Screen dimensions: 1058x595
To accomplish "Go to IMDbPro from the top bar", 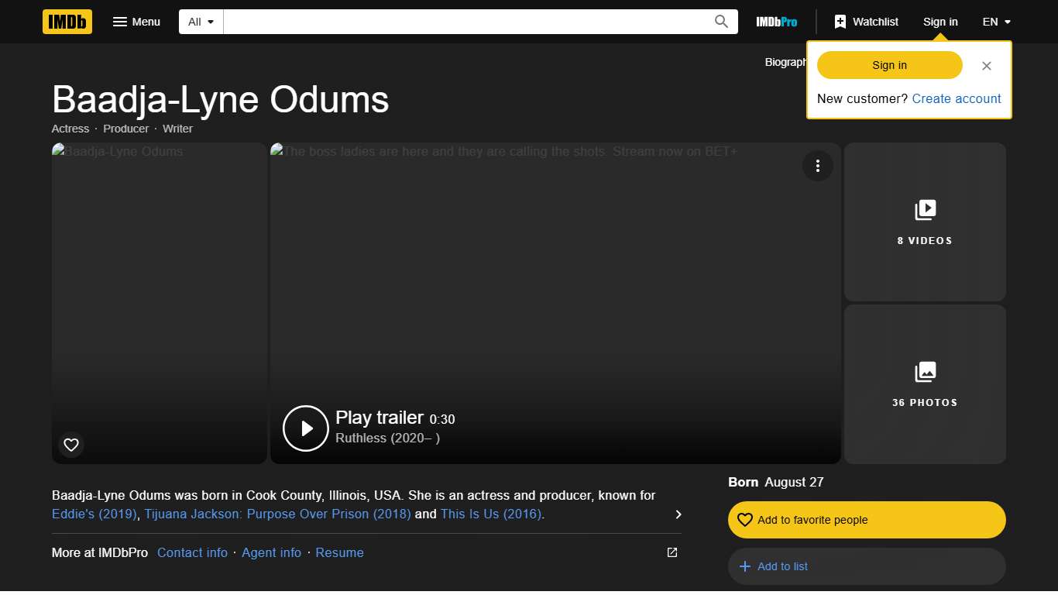I will [775, 22].
